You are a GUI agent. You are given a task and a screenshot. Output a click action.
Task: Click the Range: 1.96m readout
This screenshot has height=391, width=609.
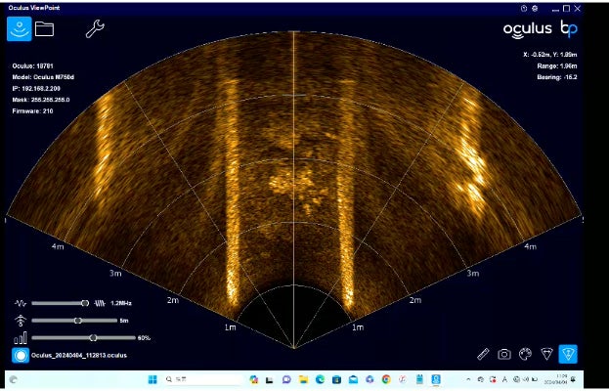(x=557, y=66)
